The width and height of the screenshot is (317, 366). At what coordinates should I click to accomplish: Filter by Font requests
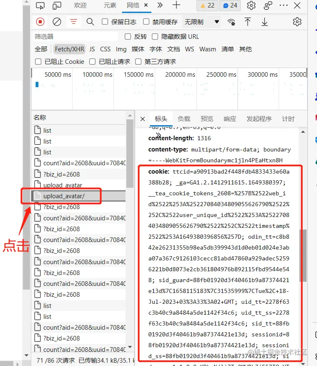tap(156, 49)
